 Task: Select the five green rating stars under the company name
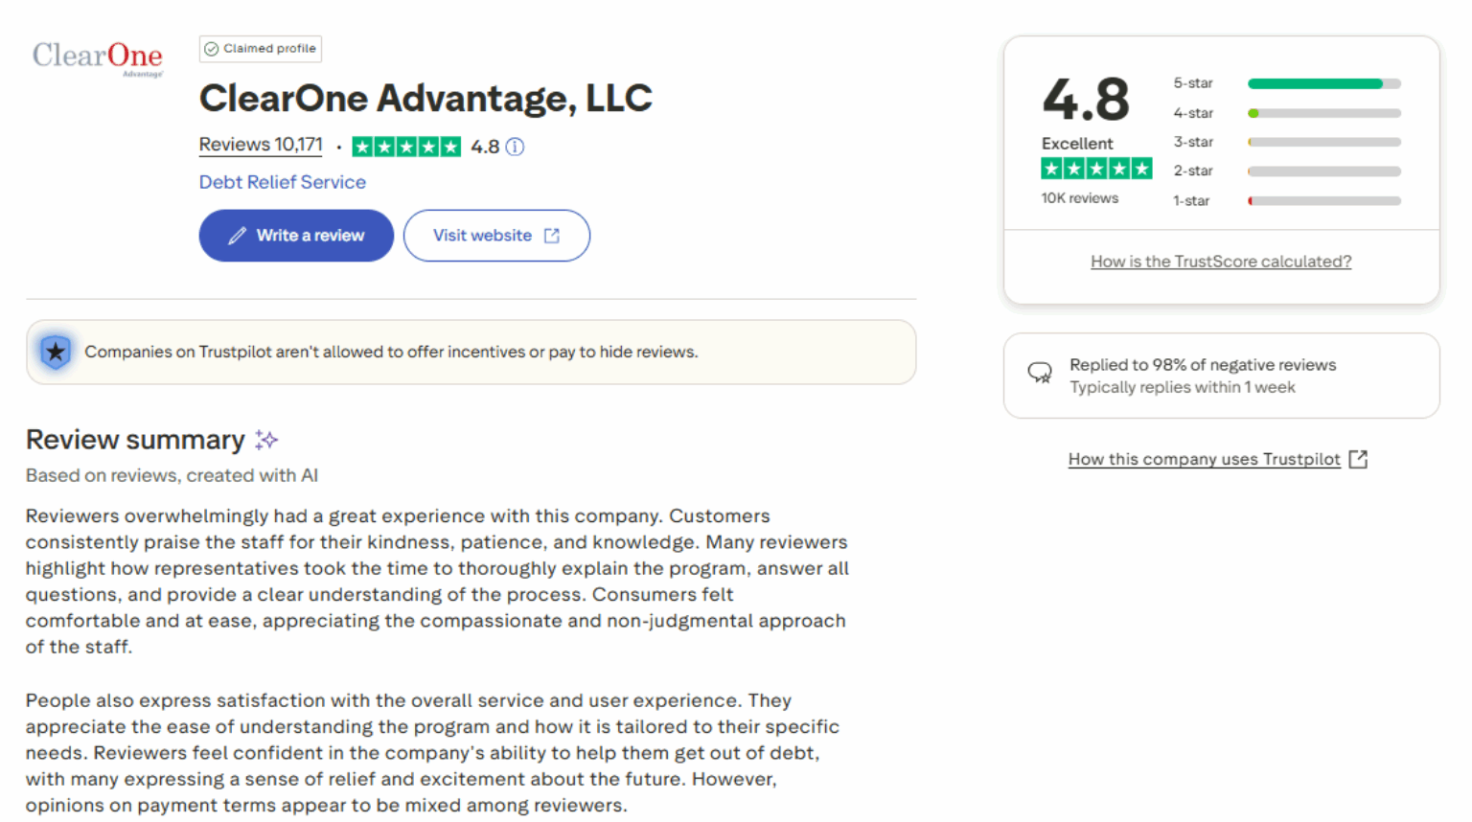pyautogui.click(x=406, y=146)
